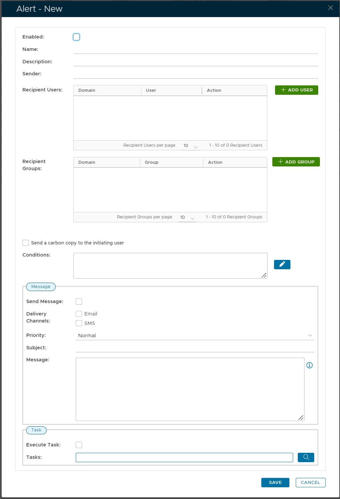Focus the Subject text field
This screenshot has height=499, width=340.
(x=195, y=348)
